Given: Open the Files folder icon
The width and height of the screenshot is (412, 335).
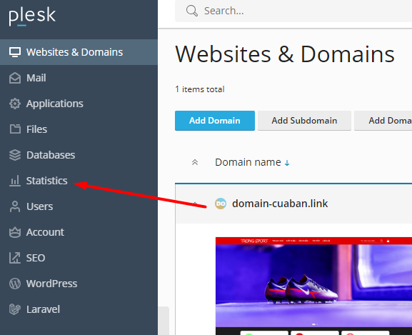Looking at the screenshot, I should point(15,129).
